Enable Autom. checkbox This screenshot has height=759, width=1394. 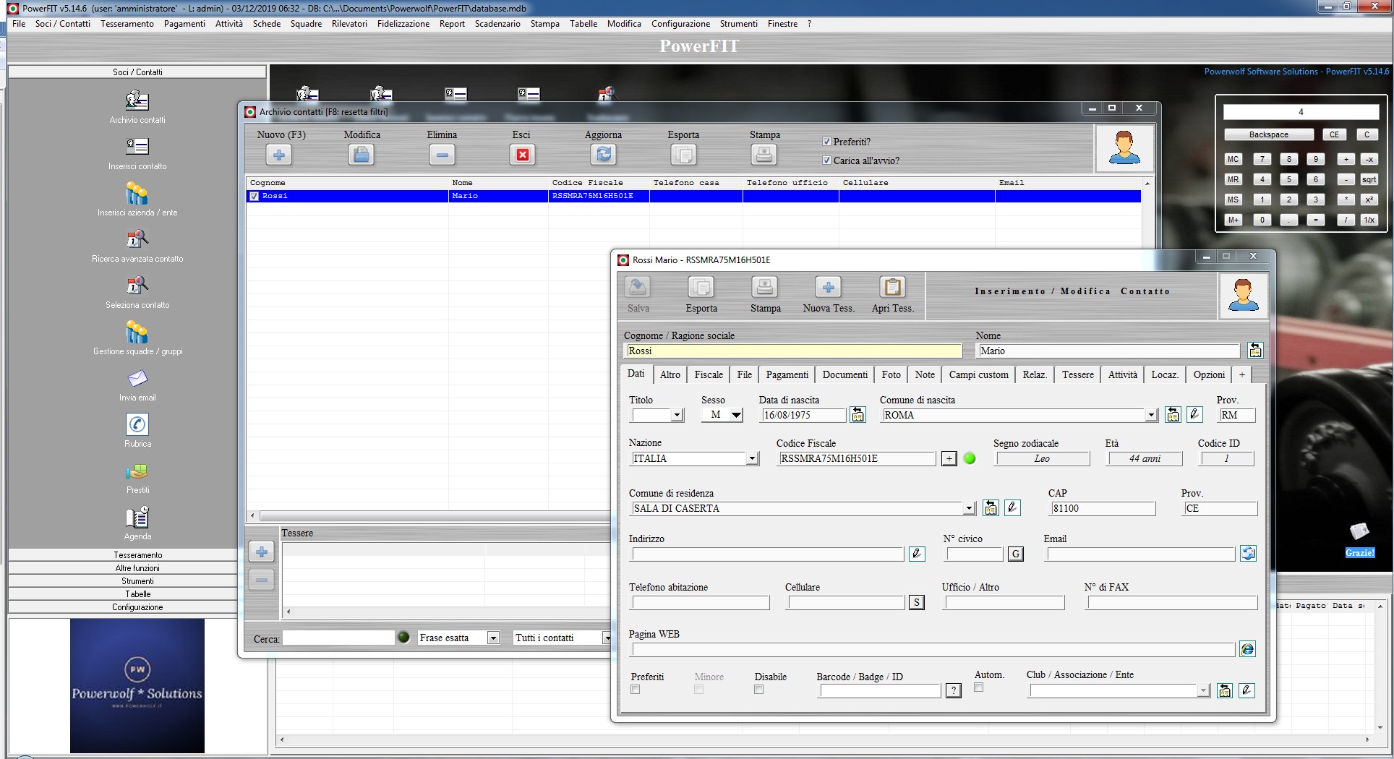pyautogui.click(x=978, y=687)
